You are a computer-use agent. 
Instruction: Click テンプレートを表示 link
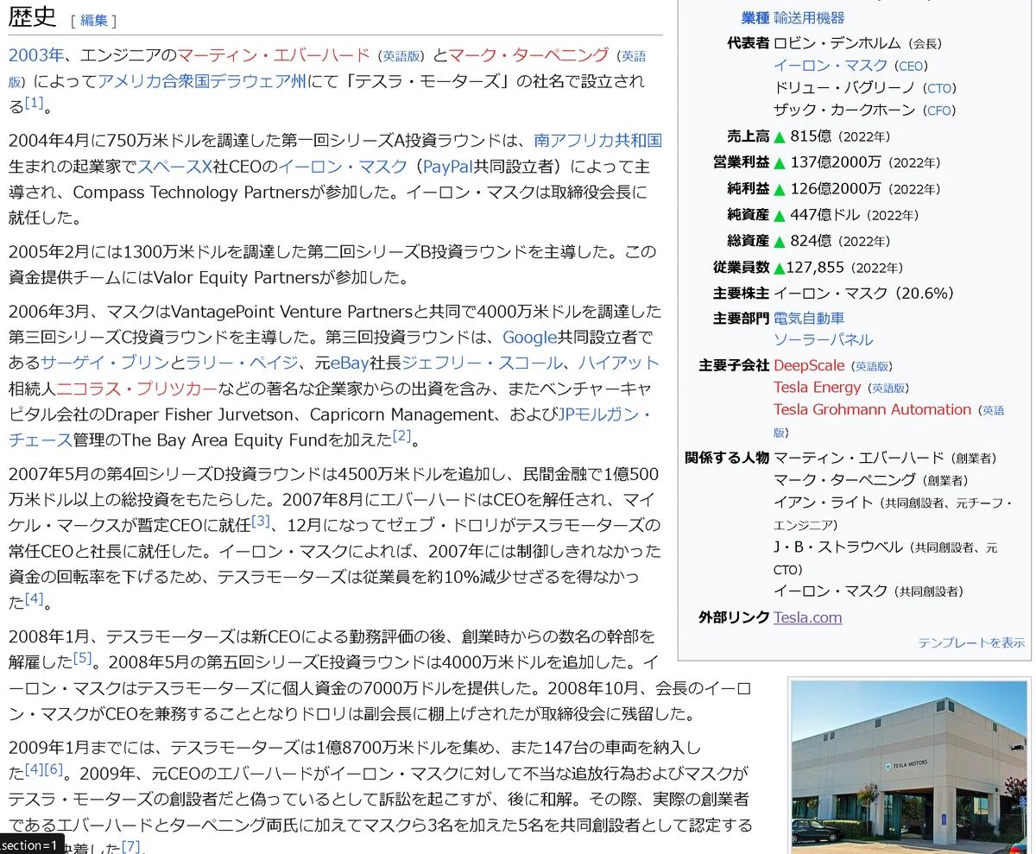971,642
